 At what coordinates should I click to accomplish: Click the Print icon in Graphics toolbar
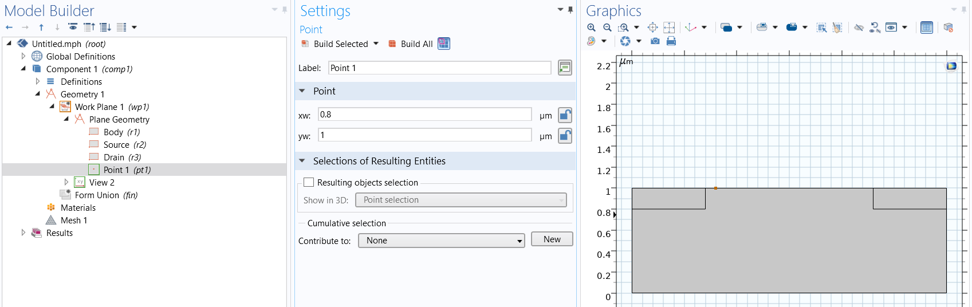[x=671, y=41]
